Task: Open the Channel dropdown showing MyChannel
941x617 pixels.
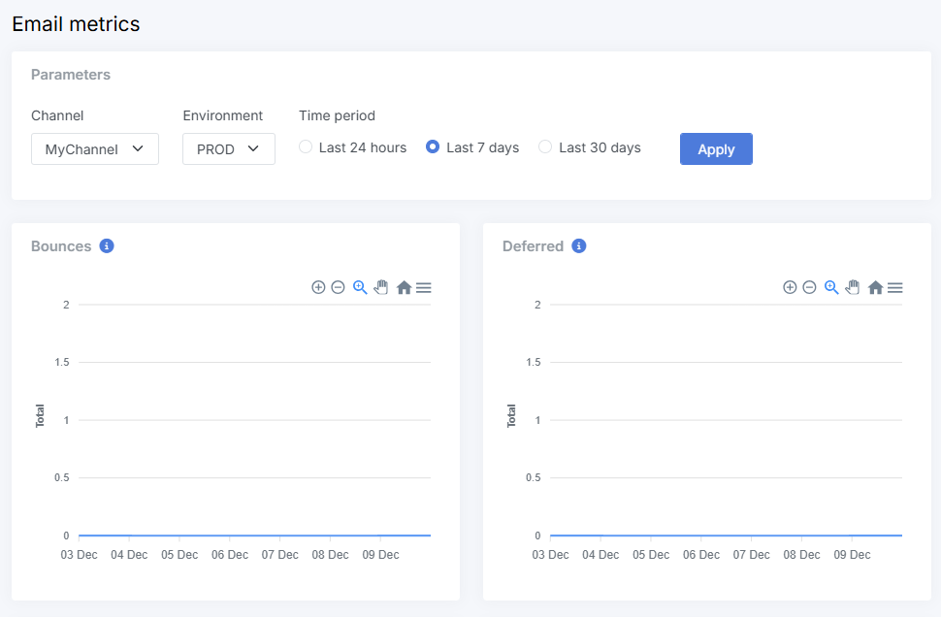Action: point(95,149)
